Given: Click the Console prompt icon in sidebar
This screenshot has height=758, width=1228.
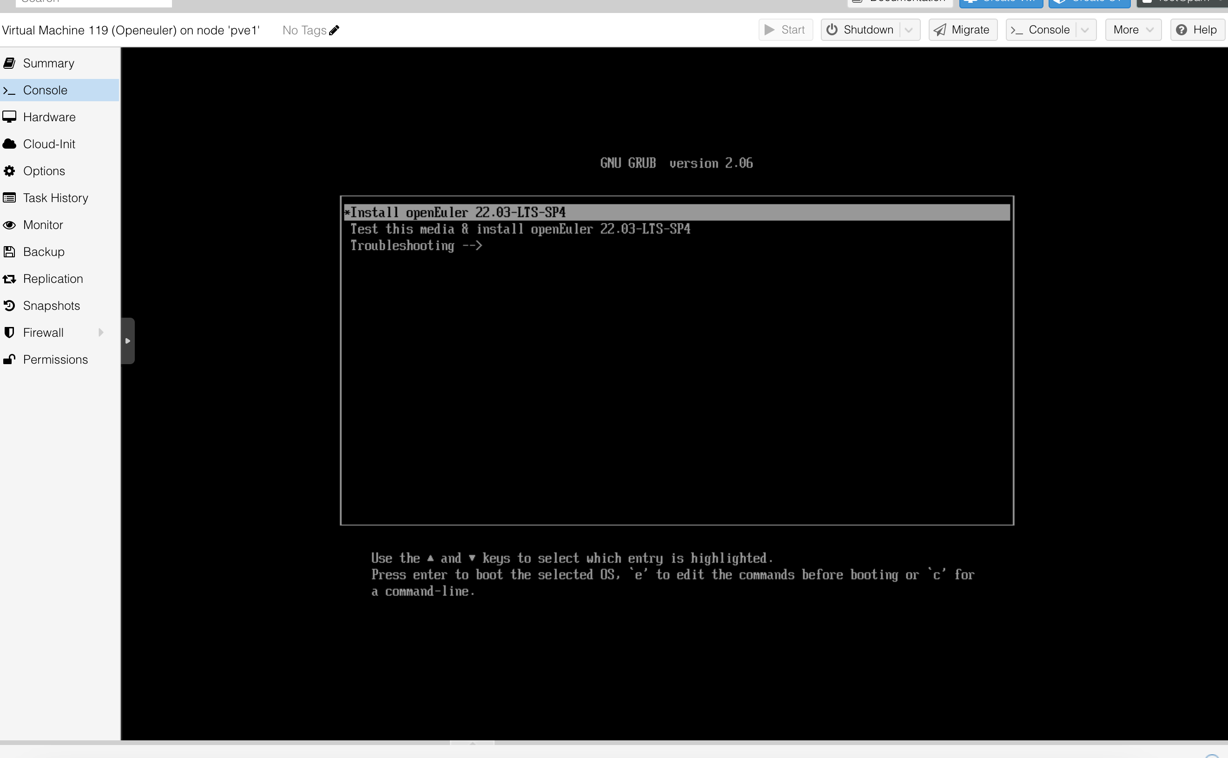Looking at the screenshot, I should point(9,91).
